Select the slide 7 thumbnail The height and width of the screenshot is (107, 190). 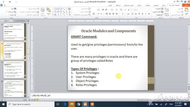click(15, 70)
